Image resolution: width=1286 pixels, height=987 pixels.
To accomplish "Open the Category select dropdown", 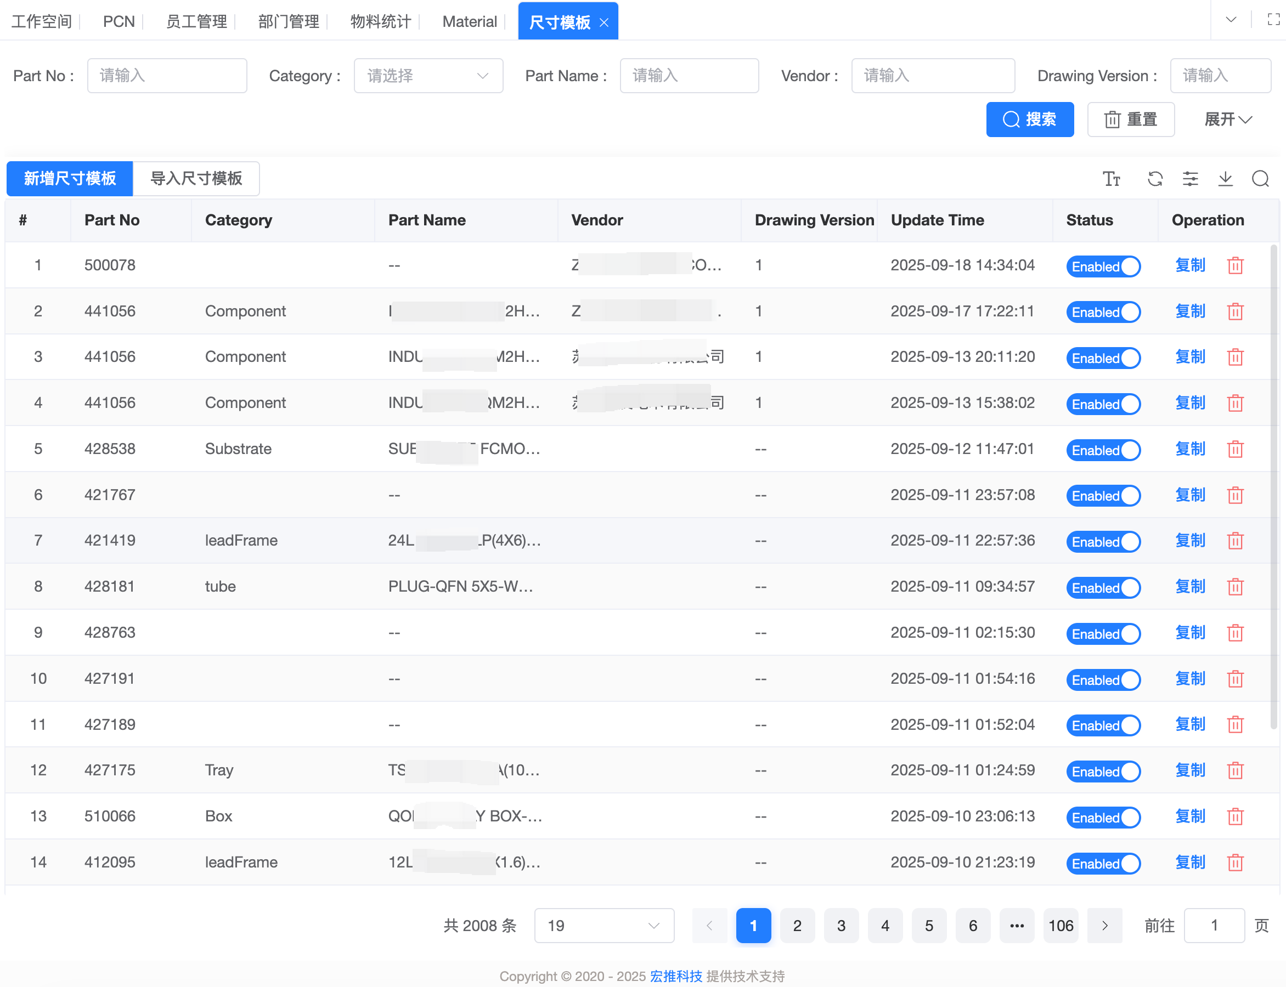I will click(428, 76).
